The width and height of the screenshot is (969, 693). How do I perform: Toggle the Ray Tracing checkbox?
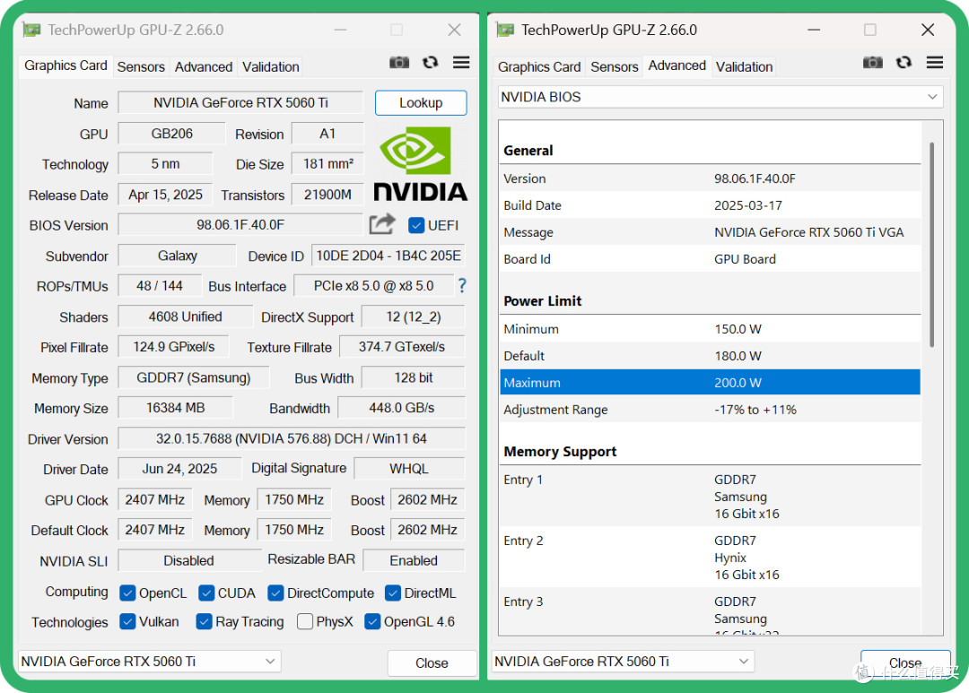(204, 621)
